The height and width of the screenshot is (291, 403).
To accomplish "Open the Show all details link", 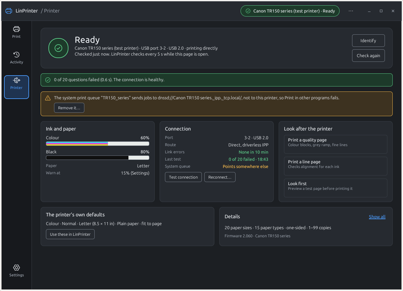I will [377, 217].
